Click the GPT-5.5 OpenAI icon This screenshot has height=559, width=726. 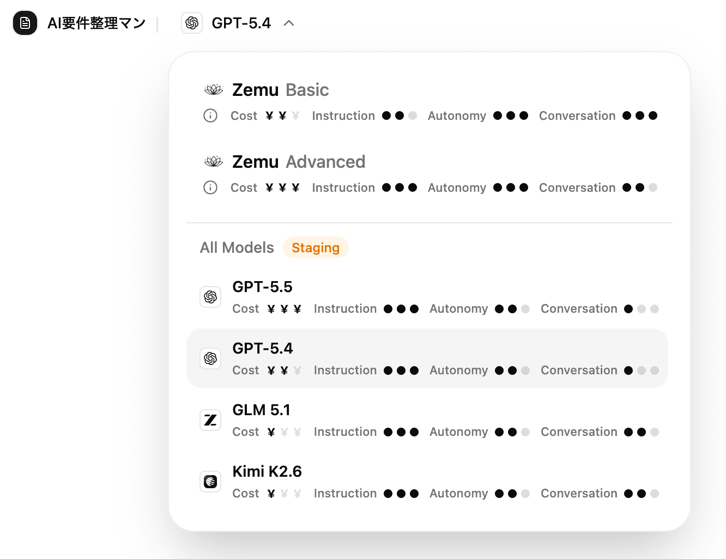[210, 297]
